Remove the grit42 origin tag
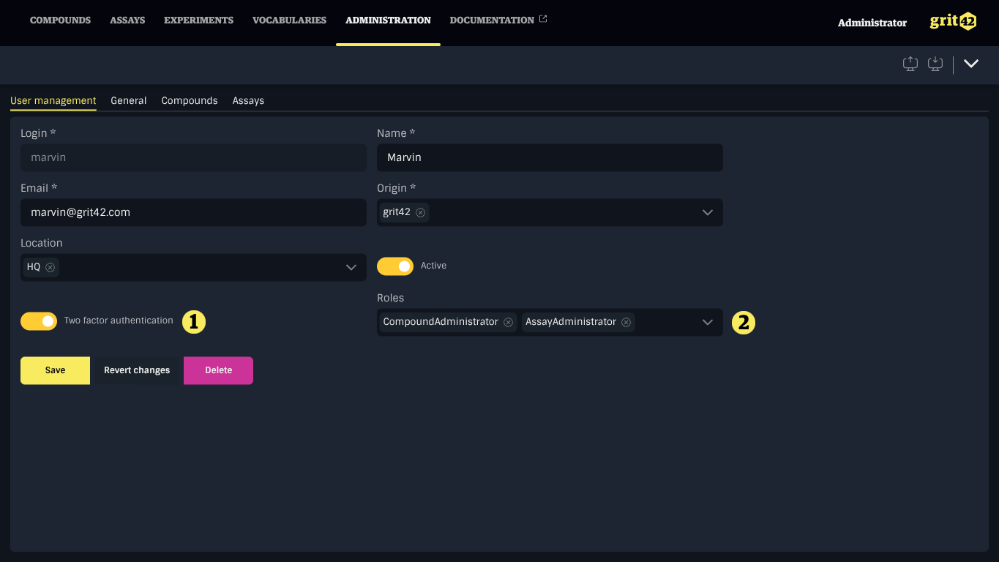 (420, 212)
